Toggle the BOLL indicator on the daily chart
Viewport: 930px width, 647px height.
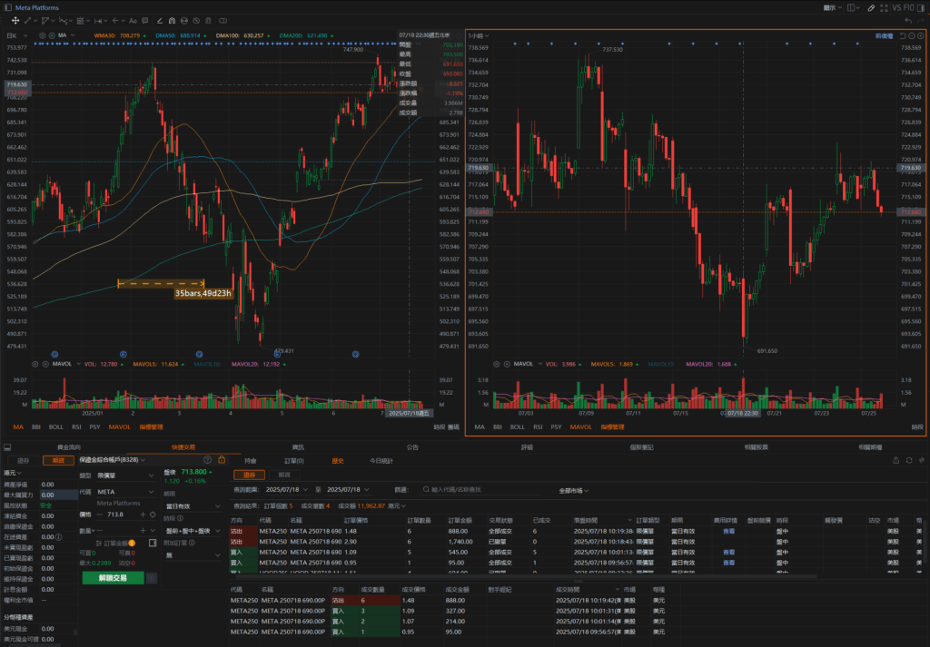(x=55, y=426)
